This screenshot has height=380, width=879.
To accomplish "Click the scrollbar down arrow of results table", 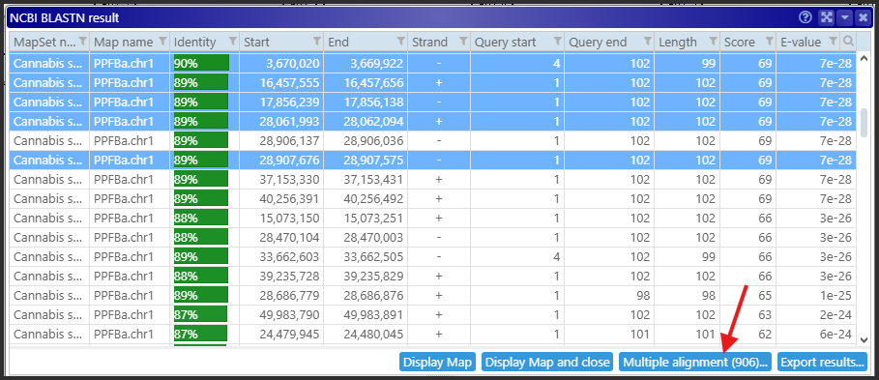I will coord(864,339).
